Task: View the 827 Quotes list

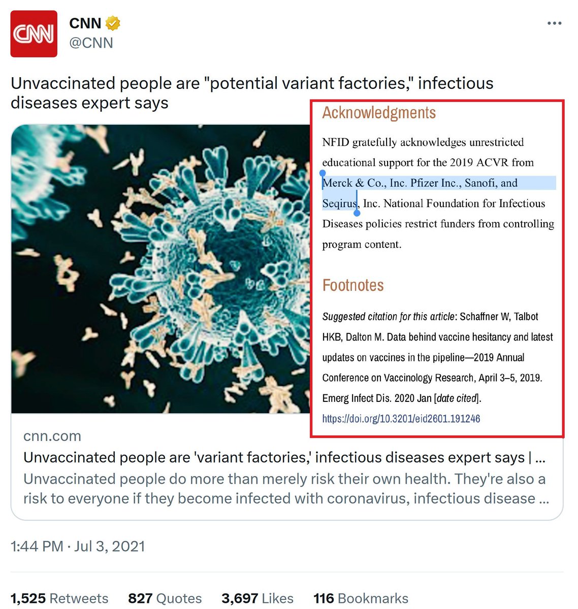Action: click(165, 598)
